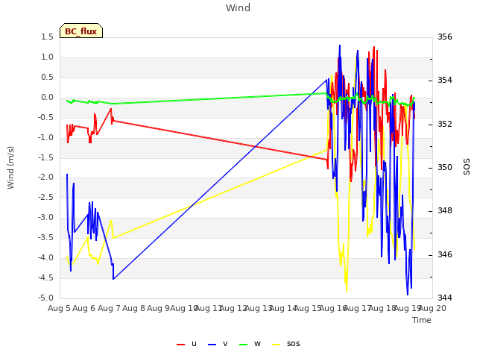Click the 'v' legend label

[225, 344]
